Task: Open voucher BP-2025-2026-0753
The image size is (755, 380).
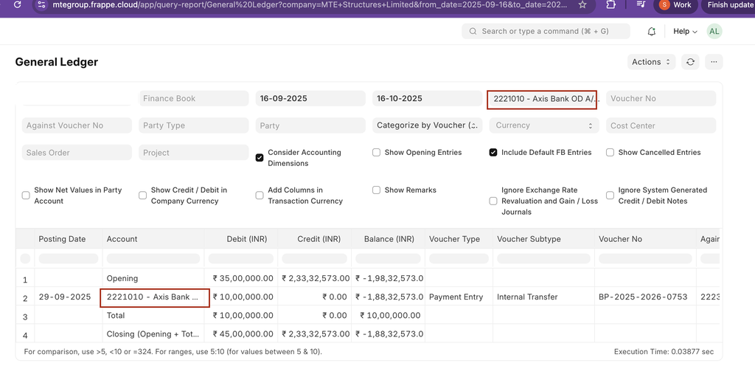Action: pyautogui.click(x=643, y=297)
